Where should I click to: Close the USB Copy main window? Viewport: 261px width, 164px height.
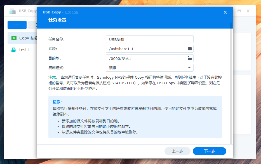click(x=248, y=11)
